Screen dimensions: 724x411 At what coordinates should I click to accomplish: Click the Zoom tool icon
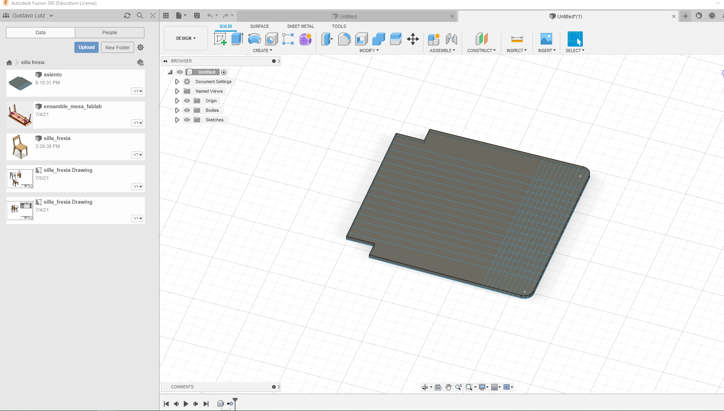[459, 387]
